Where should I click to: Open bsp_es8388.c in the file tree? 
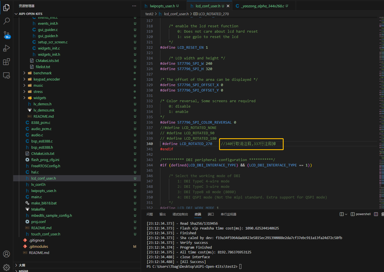[77, 141]
